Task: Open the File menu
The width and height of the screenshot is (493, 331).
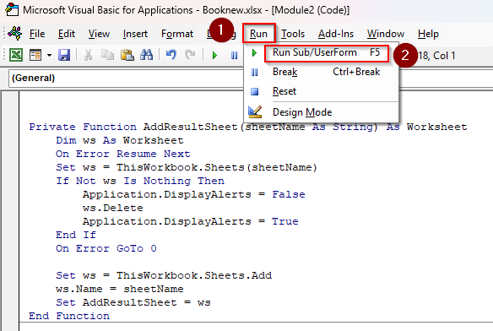Action: (x=37, y=33)
